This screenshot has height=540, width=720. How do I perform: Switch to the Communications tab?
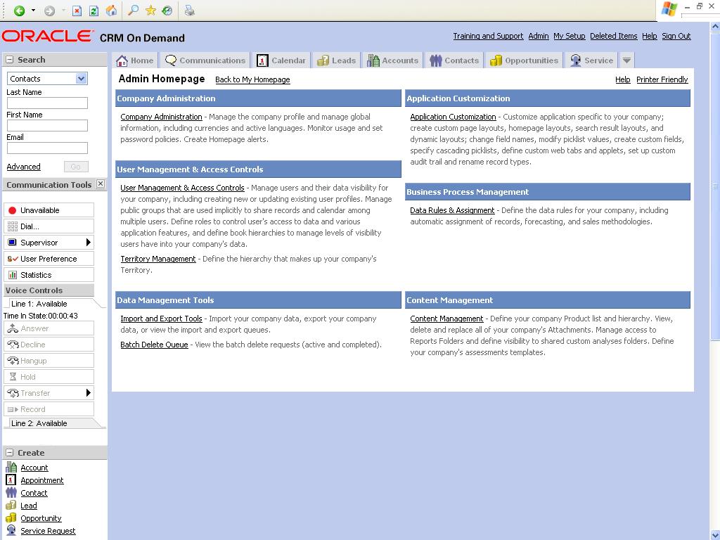tap(205, 60)
